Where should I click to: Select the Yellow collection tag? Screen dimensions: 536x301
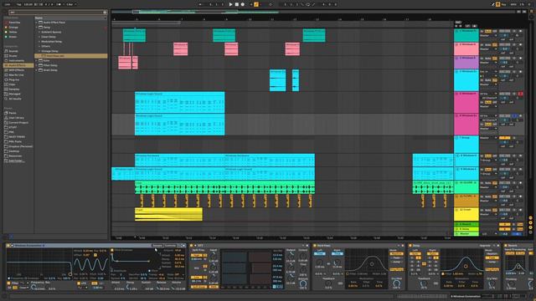pyautogui.click(x=13, y=32)
